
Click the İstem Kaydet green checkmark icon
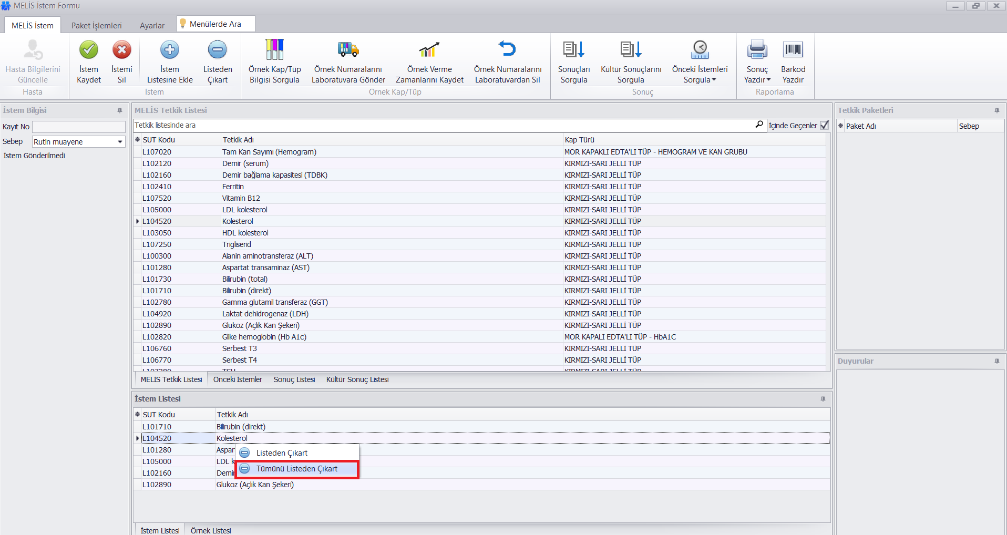click(88, 50)
